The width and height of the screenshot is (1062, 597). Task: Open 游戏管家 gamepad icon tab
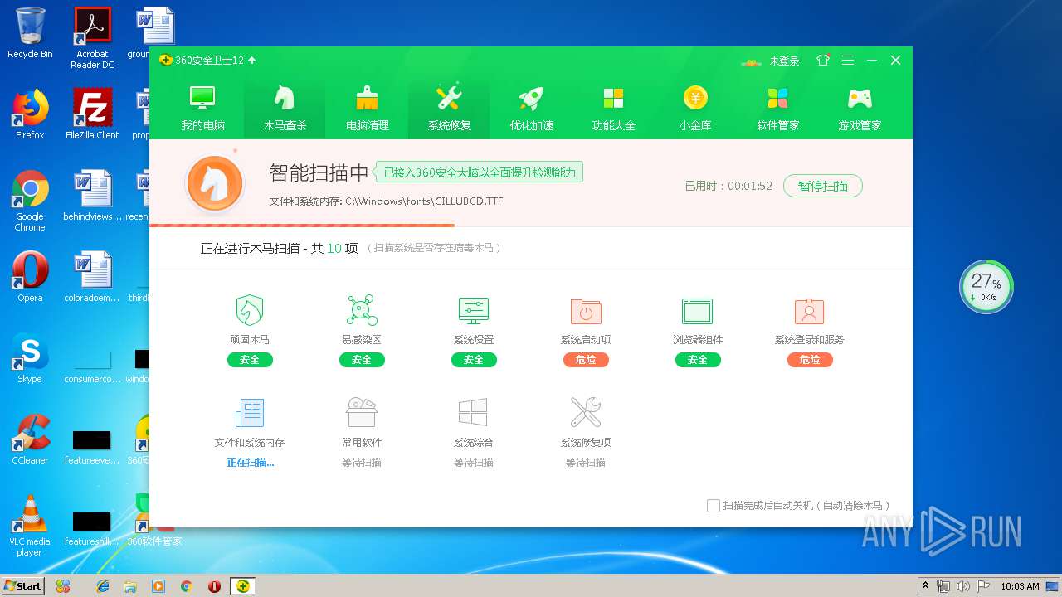click(x=860, y=109)
